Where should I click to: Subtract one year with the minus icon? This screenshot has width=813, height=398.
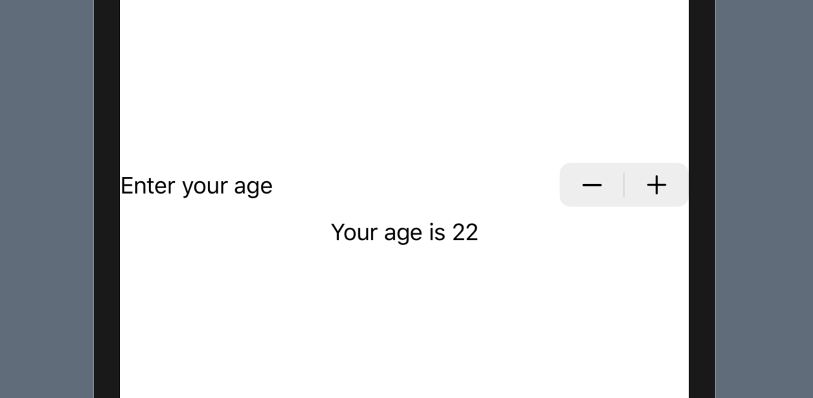[592, 185]
